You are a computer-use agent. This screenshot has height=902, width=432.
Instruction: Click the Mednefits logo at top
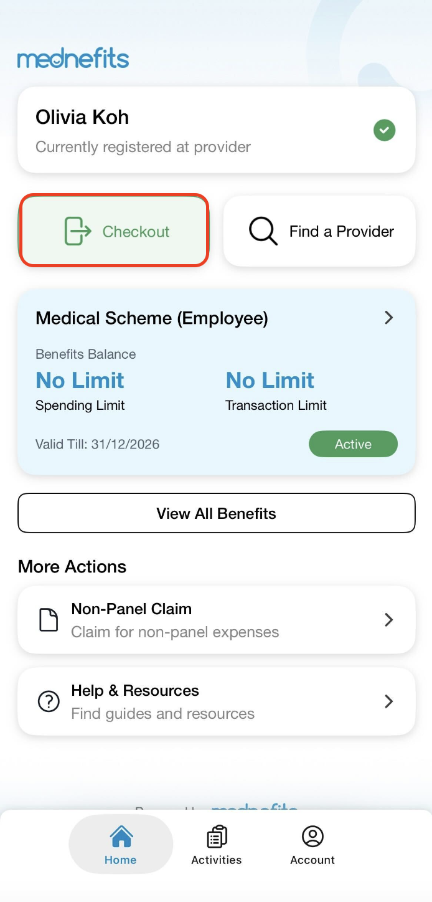pyautogui.click(x=73, y=59)
